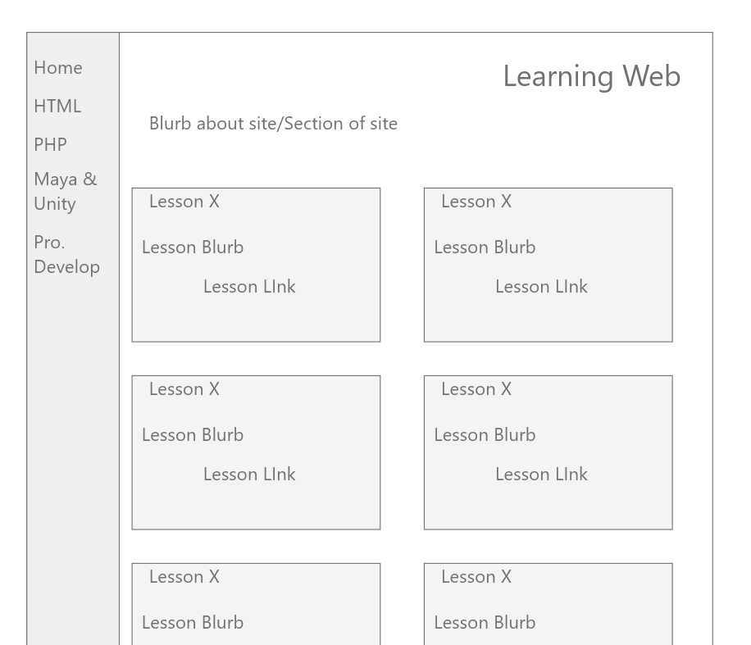Open the Home sidebar menu item
Screen dimensions: 751x645
coord(58,68)
